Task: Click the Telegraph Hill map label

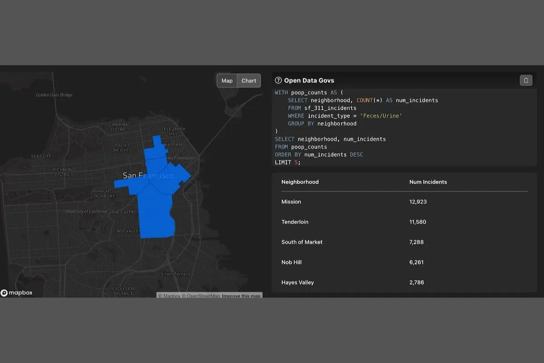Action: 174,131
